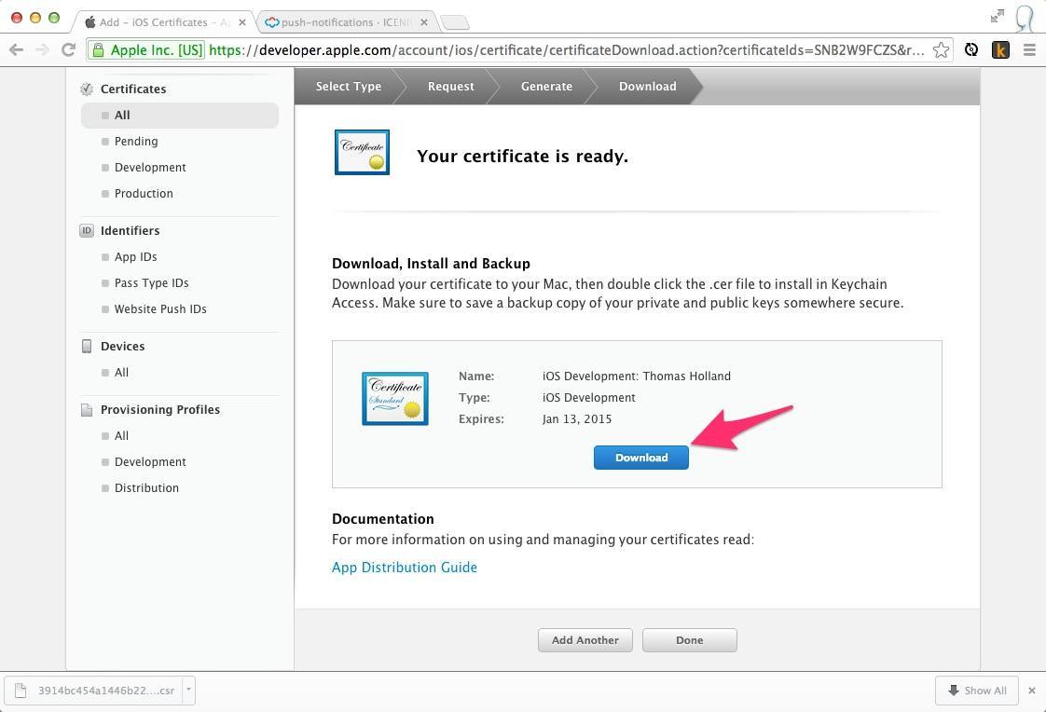Open the Chrome hamburger menu
The image size is (1046, 712).
[1029, 50]
